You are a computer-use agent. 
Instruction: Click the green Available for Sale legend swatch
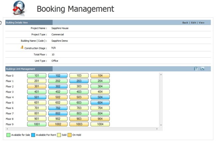(8, 135)
